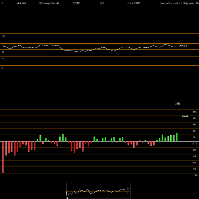The height and width of the screenshot is (199, 199).
Task: Click the -80 label on MR axis
Action: pos(194,169)
